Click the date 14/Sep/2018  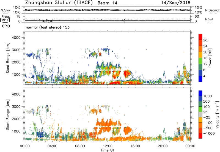click(176, 3)
